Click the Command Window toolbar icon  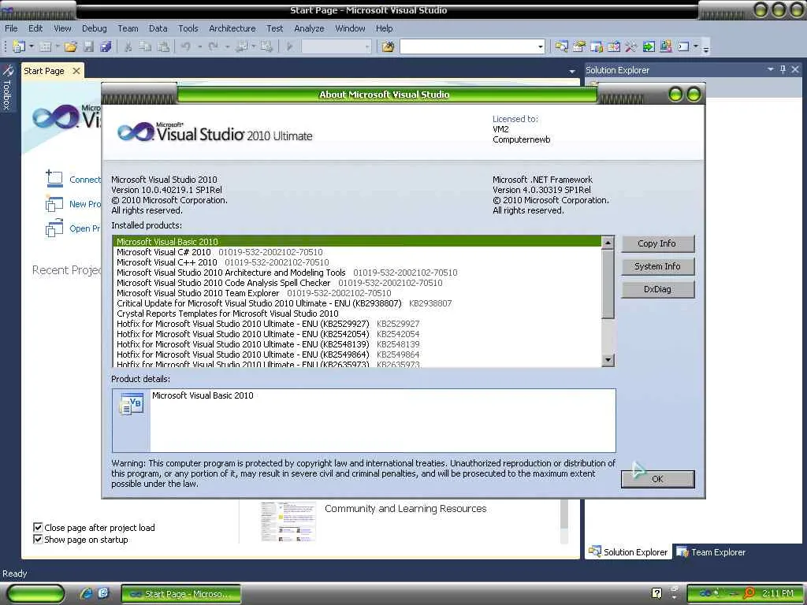(x=683, y=46)
